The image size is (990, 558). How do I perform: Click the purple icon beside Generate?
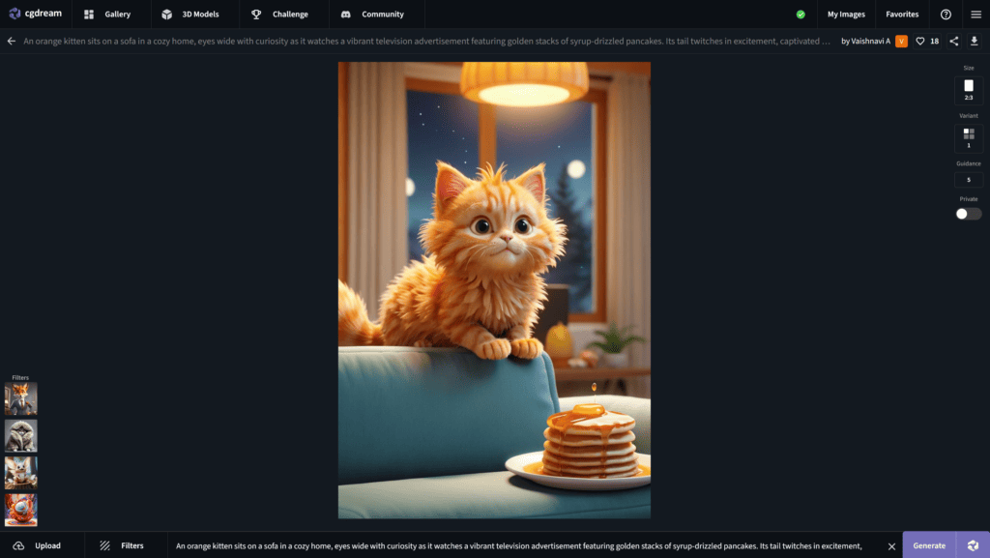973,545
